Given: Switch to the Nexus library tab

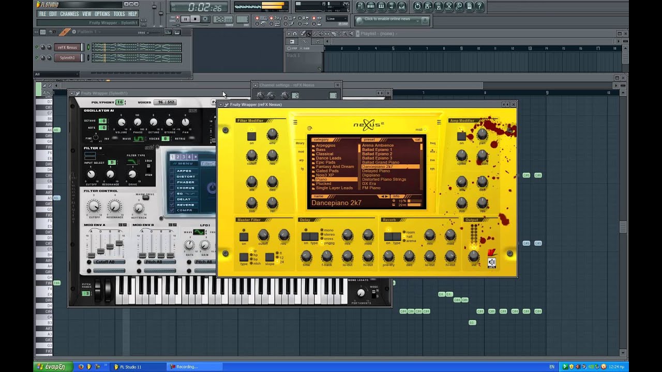Looking at the screenshot, I should [300, 143].
